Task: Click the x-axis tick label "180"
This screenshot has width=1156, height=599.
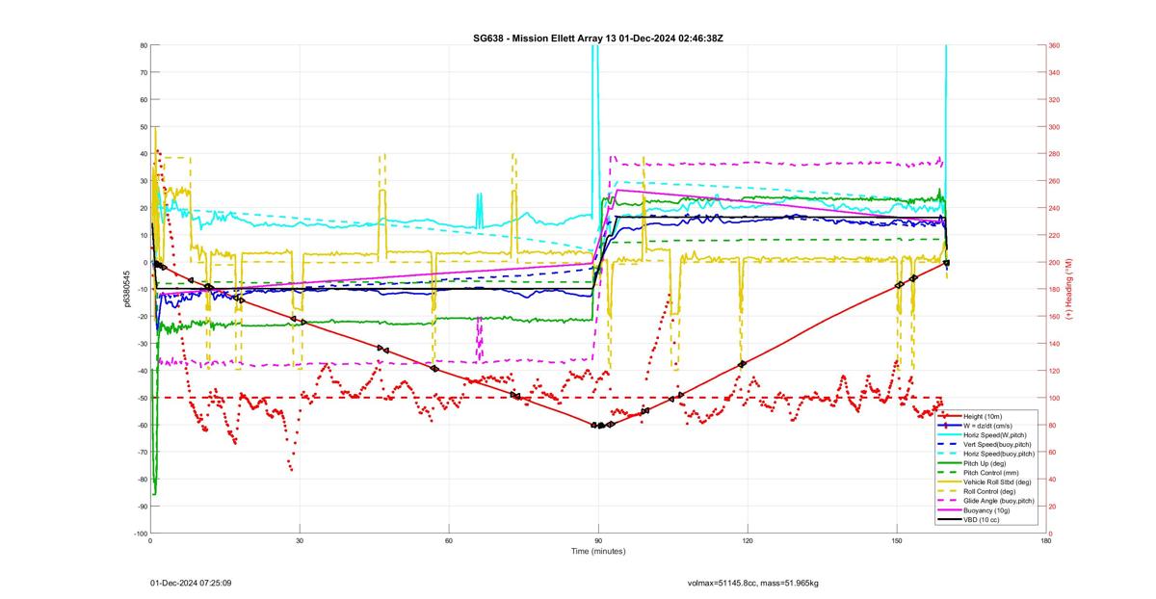Action: [x=1046, y=541]
